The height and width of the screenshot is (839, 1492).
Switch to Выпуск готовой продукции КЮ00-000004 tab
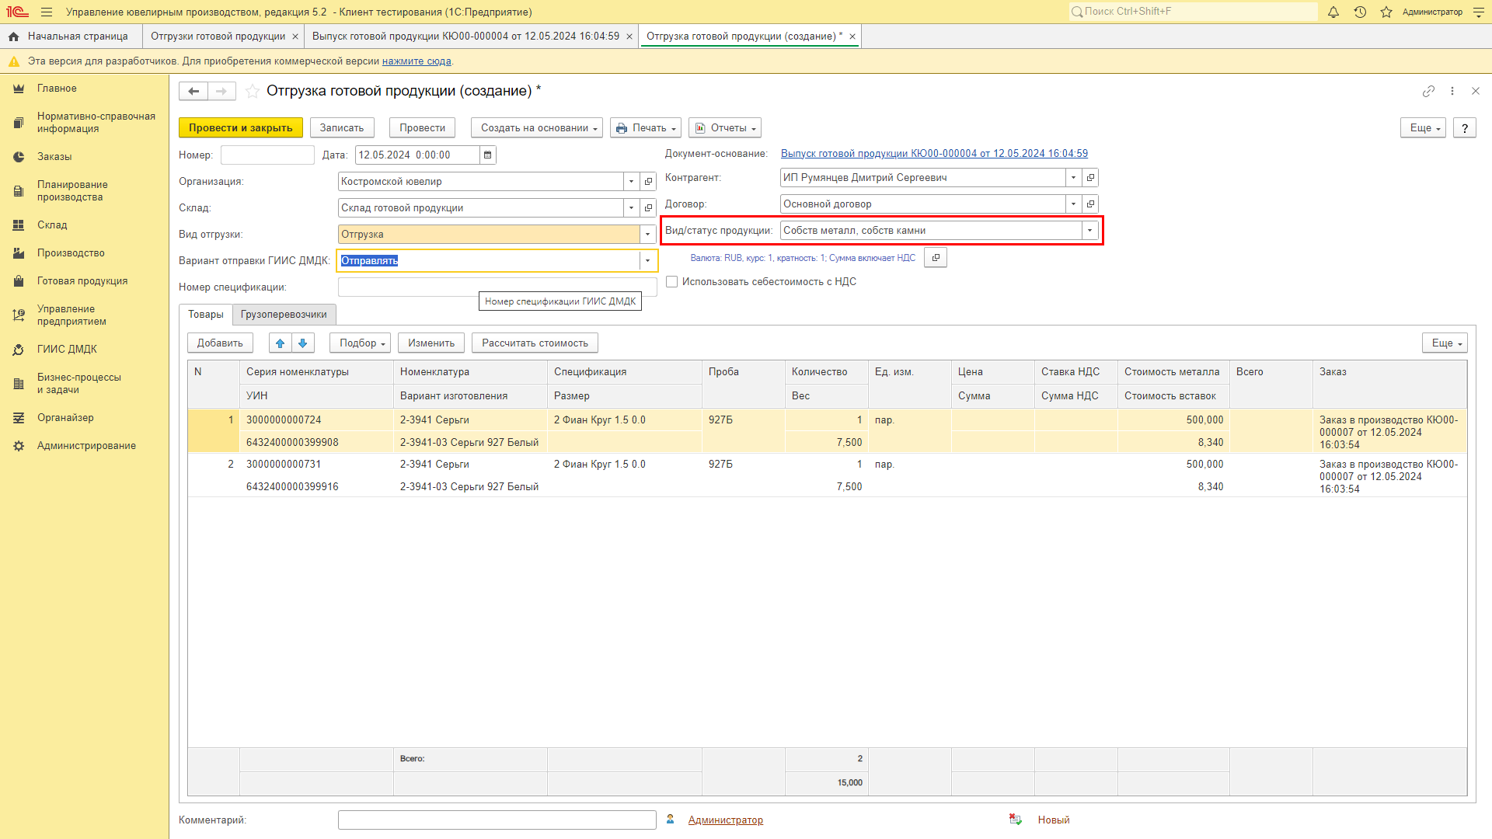[465, 37]
